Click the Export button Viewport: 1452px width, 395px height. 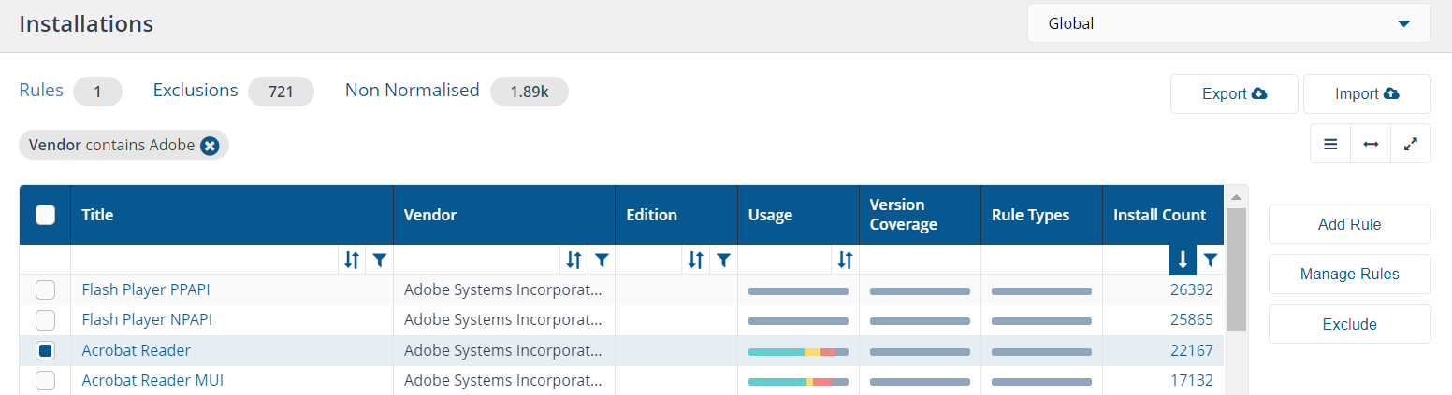coord(1234,93)
